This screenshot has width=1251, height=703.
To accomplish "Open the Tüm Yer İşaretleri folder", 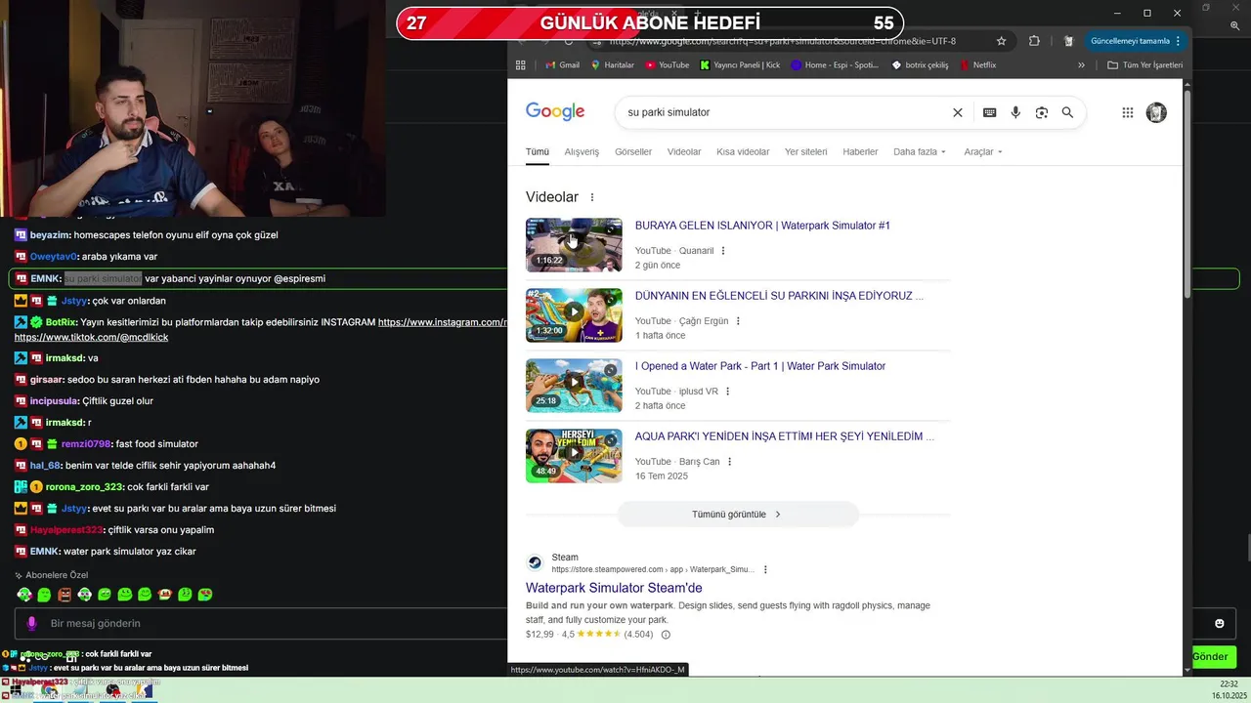I will (1144, 65).
